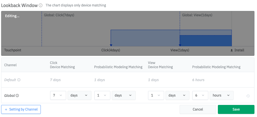Screen dimensions: 257x117
Task: Open Click Device Matching days unit dropdown
Action: click(x=79, y=95)
